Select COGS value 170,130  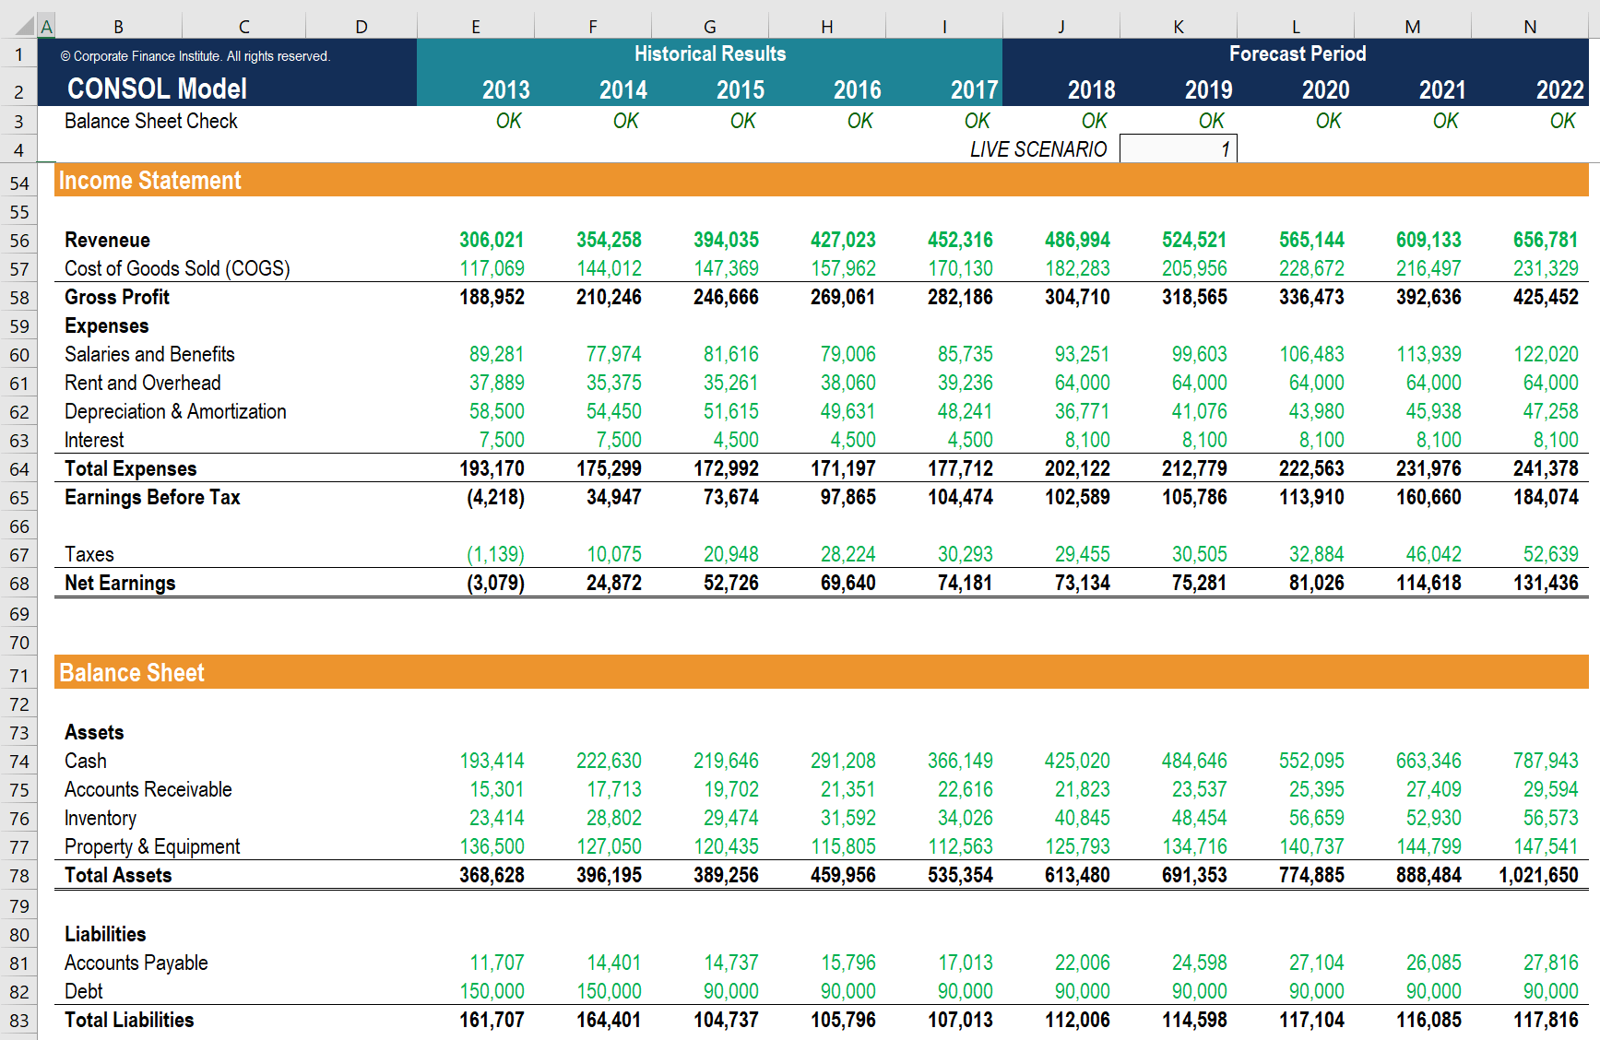pos(960,268)
